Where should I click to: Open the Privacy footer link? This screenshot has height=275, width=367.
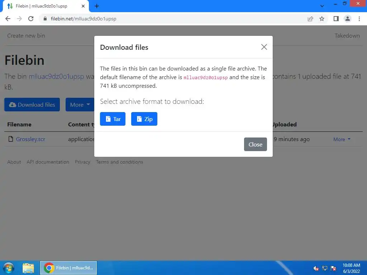pos(82,162)
